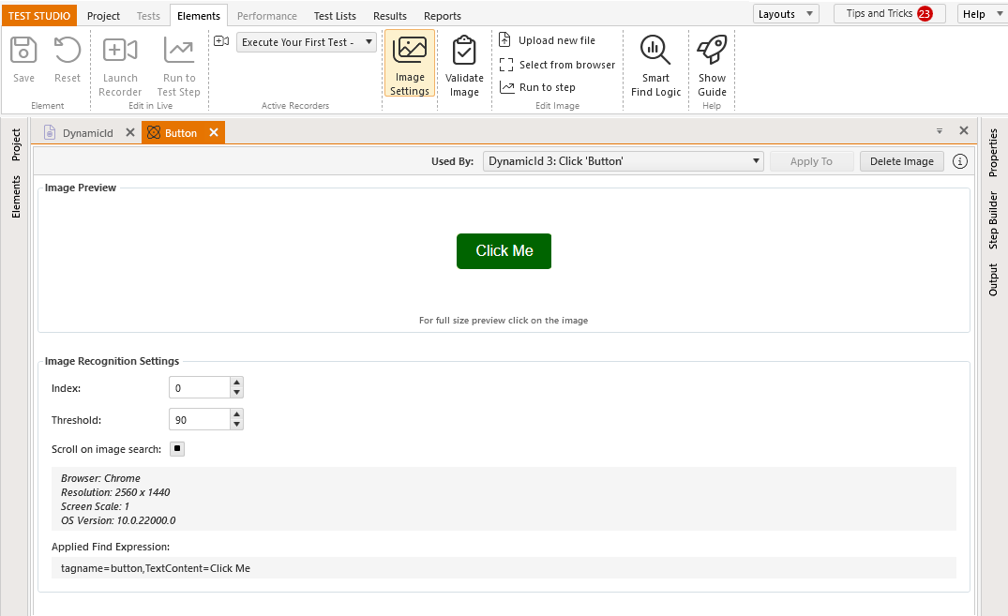Screen dimensions: 1008x616
Task: Click the info icon next to Delete Image
Action: [x=960, y=161]
